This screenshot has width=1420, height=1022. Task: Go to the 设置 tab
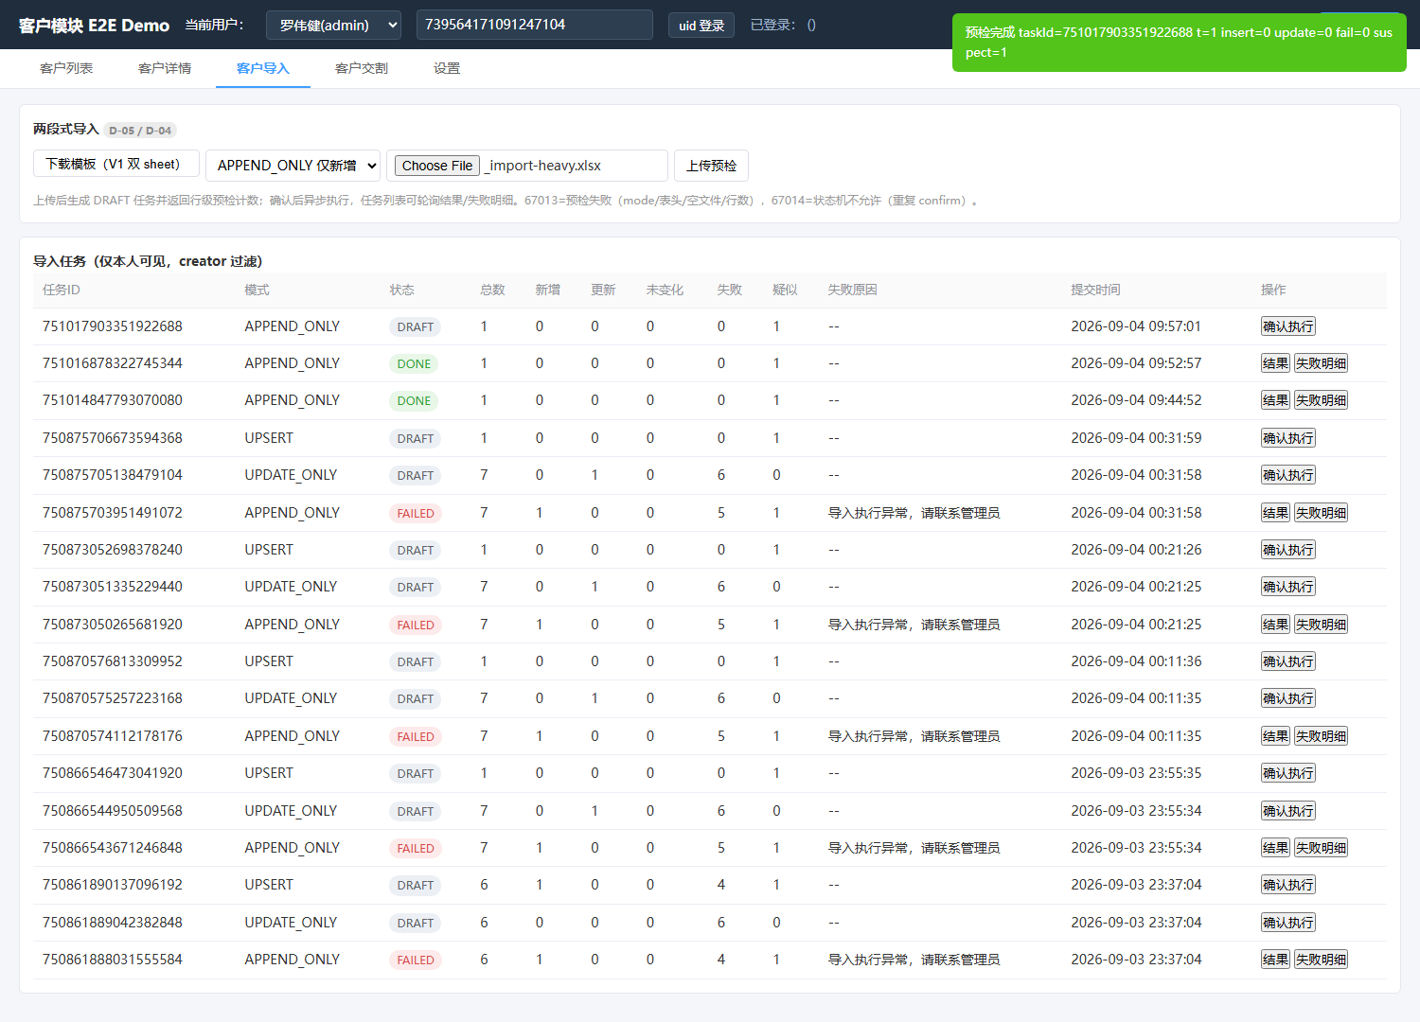pos(447,68)
